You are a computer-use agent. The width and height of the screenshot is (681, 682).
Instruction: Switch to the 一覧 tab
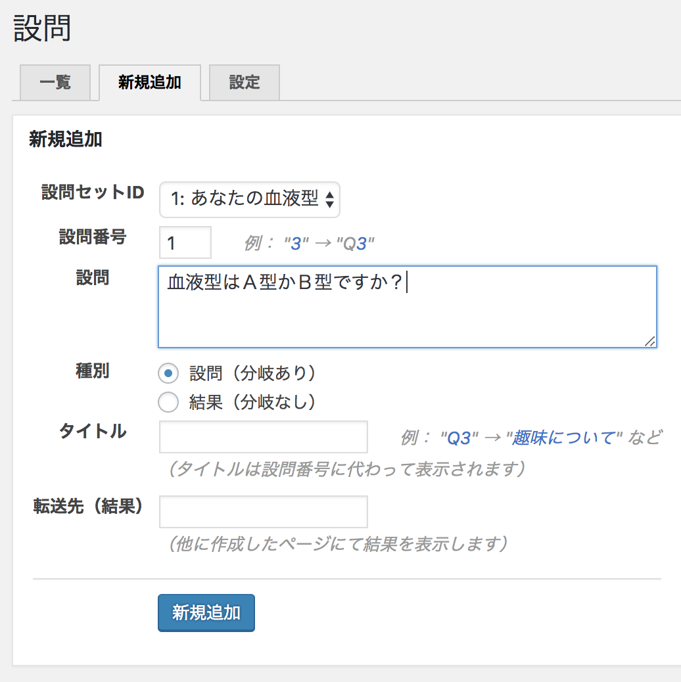point(55,83)
